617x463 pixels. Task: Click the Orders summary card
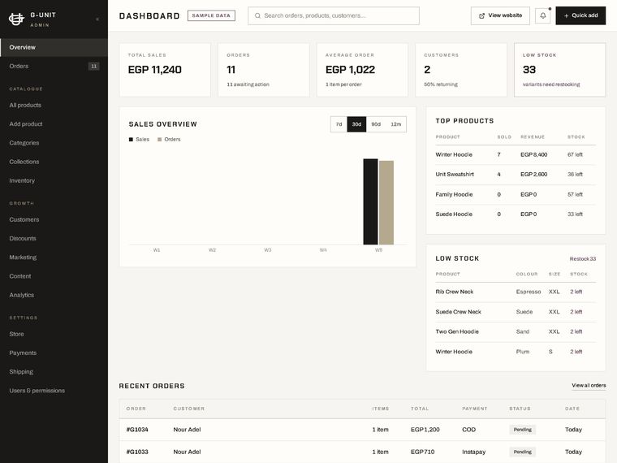click(264, 70)
